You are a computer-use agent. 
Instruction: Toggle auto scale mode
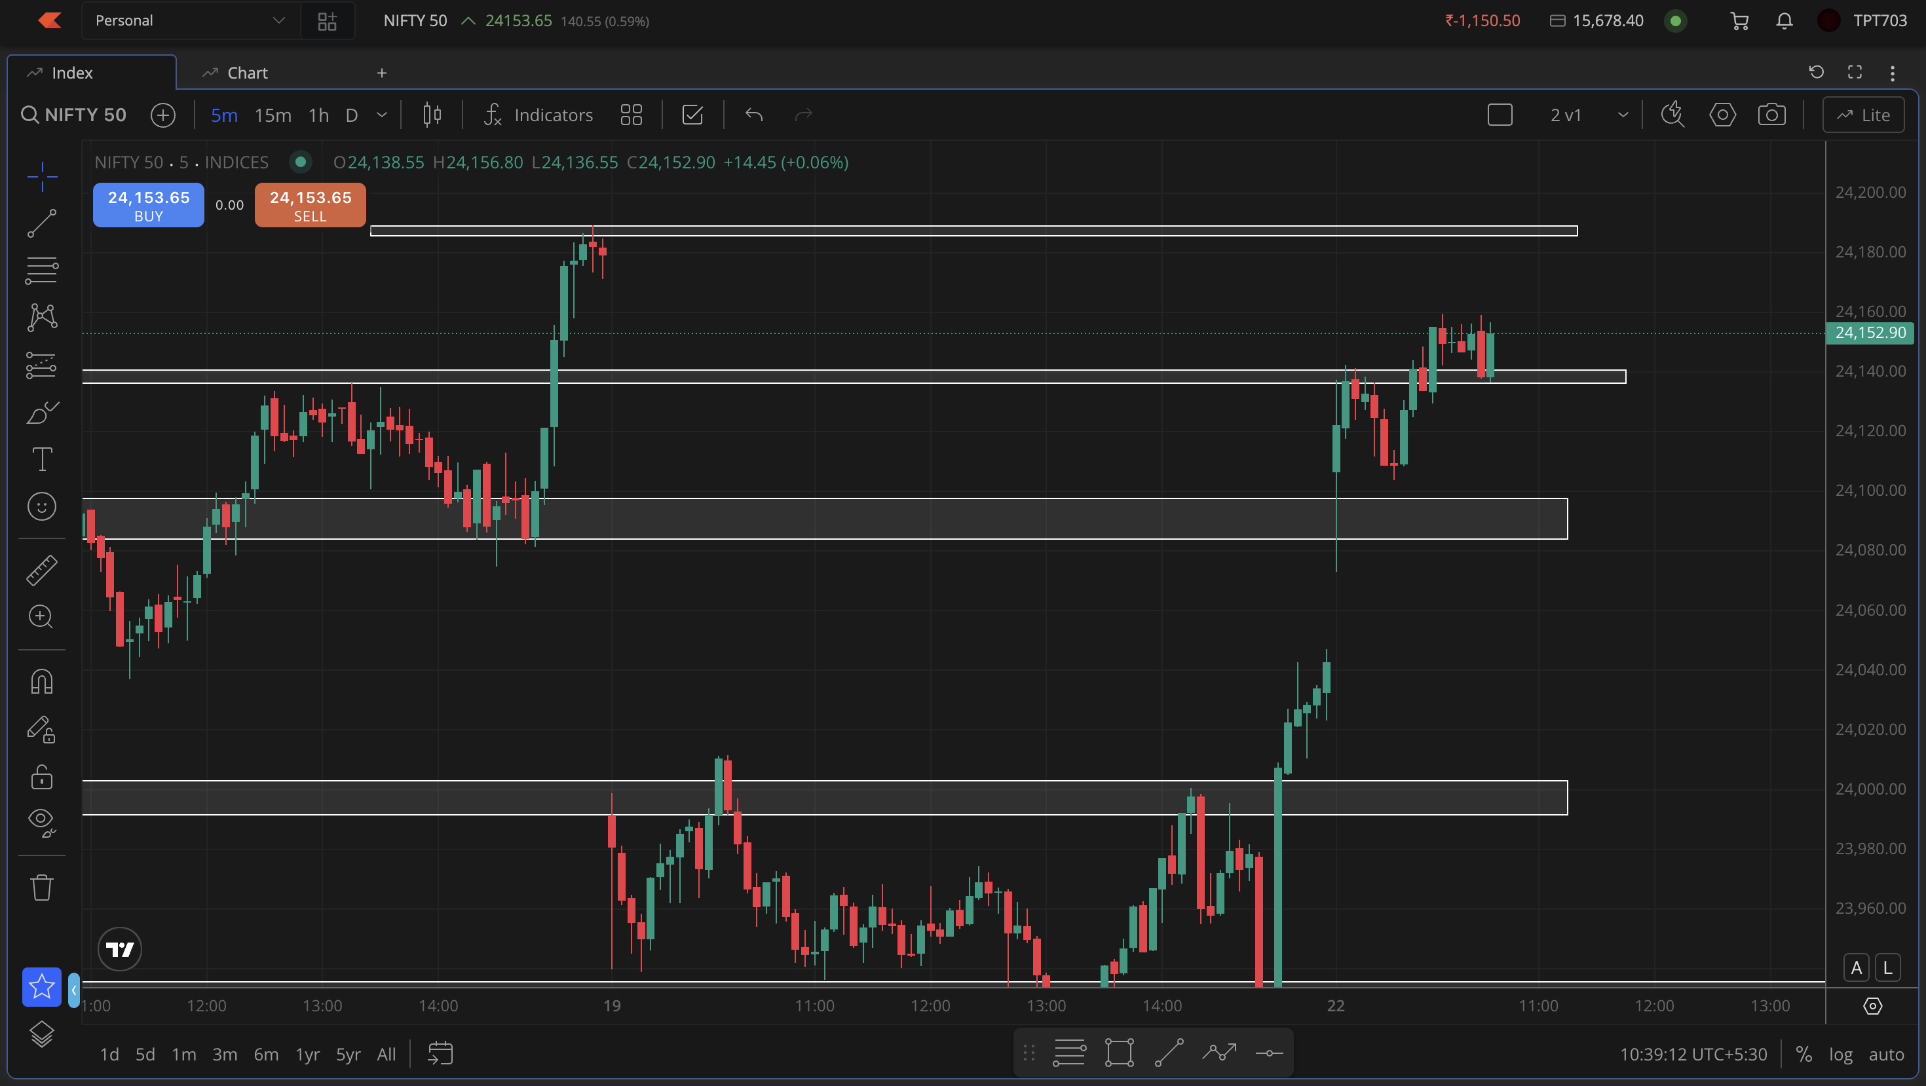(1887, 1055)
